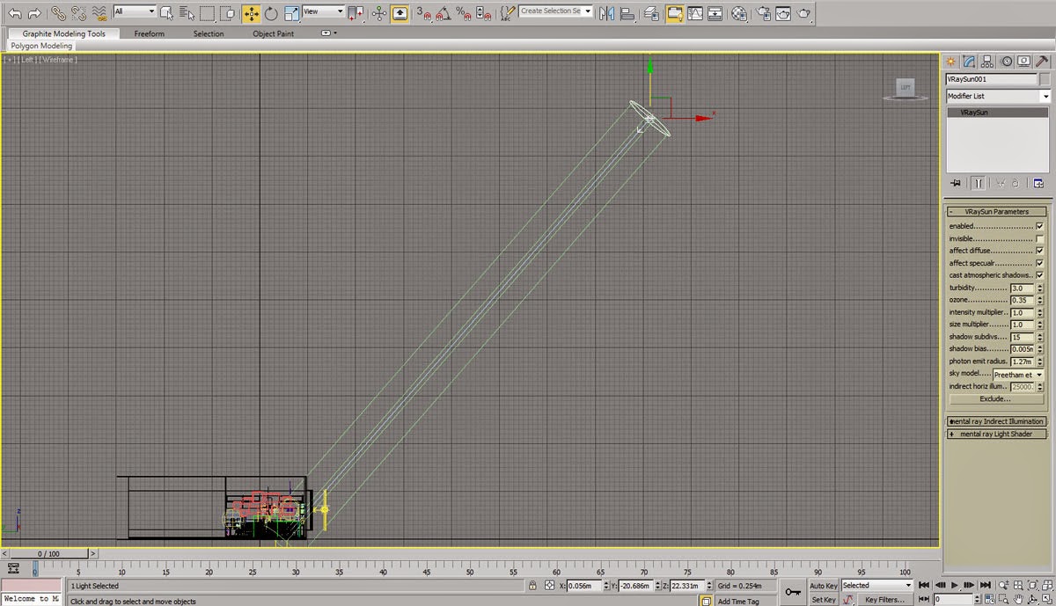Click the Select and Manipulate icon
Viewport: 1056px width, 606px height.
pyautogui.click(x=379, y=12)
